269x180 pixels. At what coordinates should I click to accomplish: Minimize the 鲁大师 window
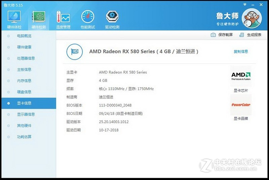click(x=253, y=5)
